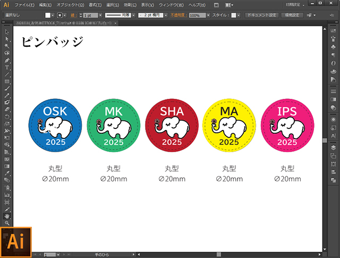340x258 pixels.
Task: Click the 環境設定 button
Action: 292,15
